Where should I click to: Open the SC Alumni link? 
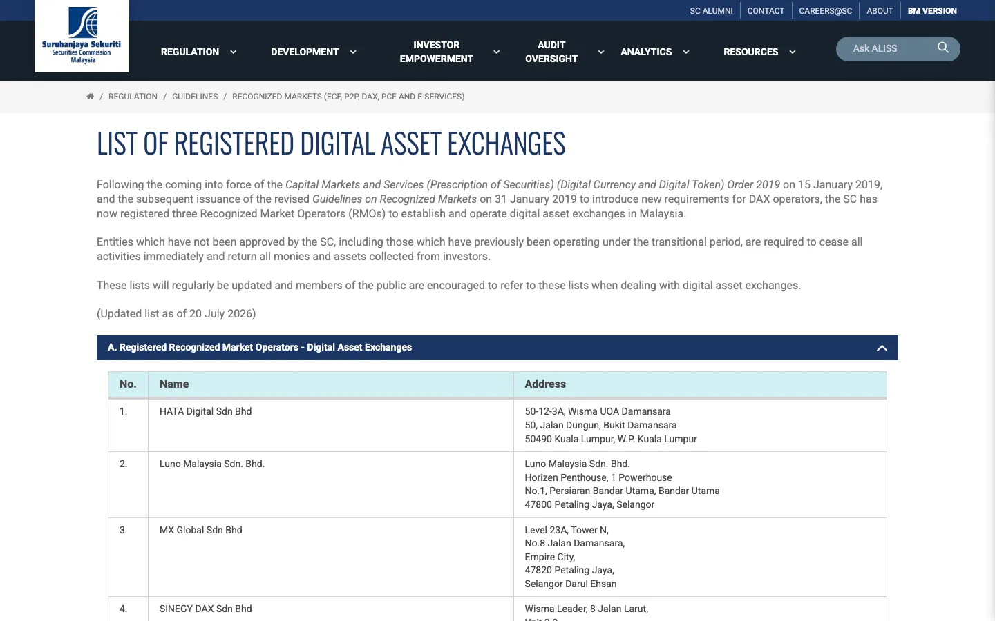pos(711,11)
